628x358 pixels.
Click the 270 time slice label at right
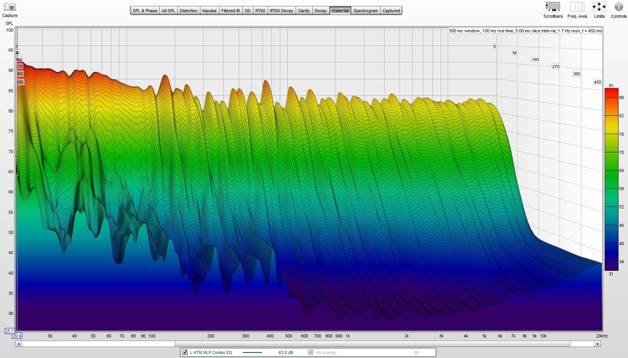tap(556, 67)
